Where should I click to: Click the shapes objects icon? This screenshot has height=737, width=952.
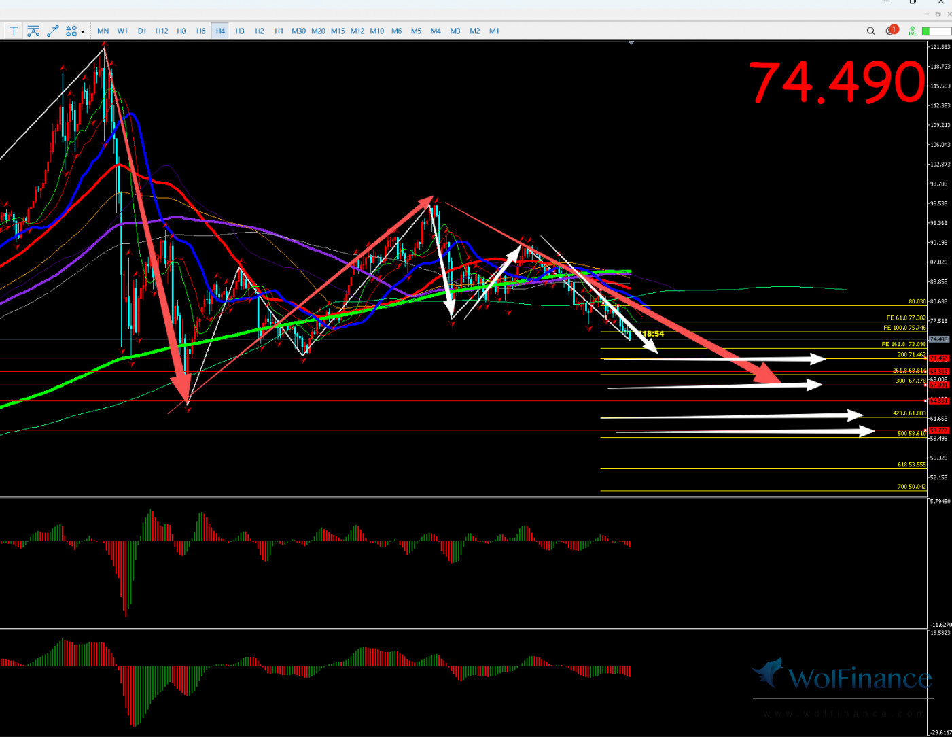point(71,31)
